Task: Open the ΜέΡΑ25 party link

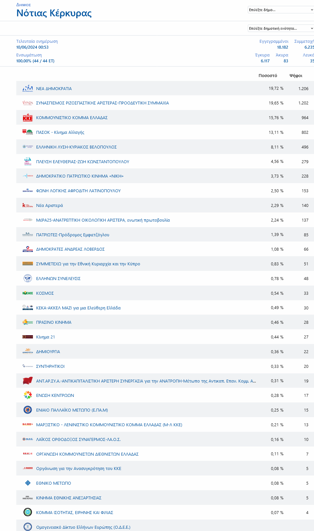Action: click(103, 220)
